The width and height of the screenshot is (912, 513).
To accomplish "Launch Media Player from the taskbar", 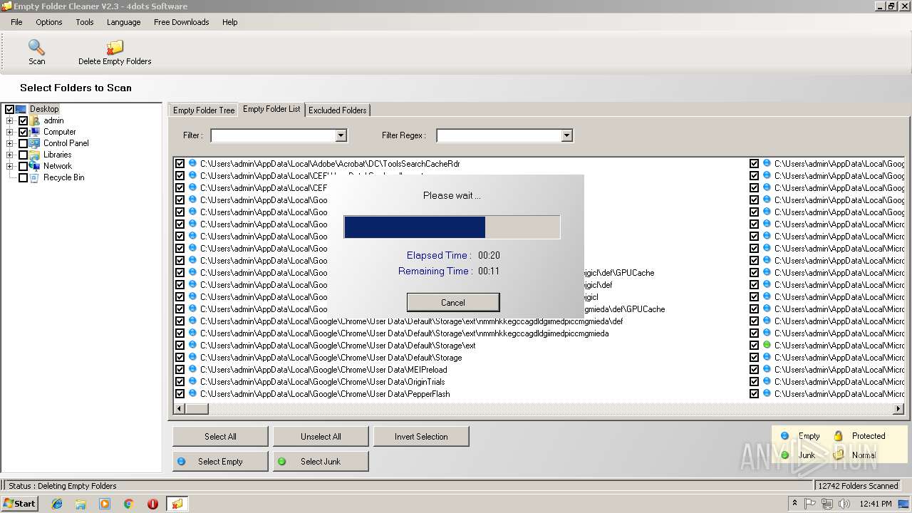I will [105, 504].
